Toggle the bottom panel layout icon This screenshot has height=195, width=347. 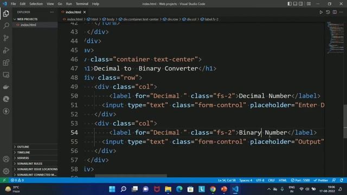(x=295, y=4)
